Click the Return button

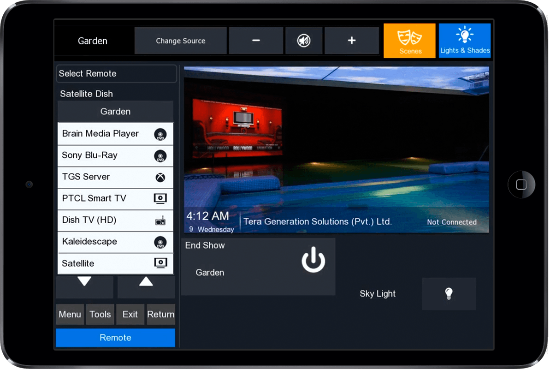(x=160, y=314)
